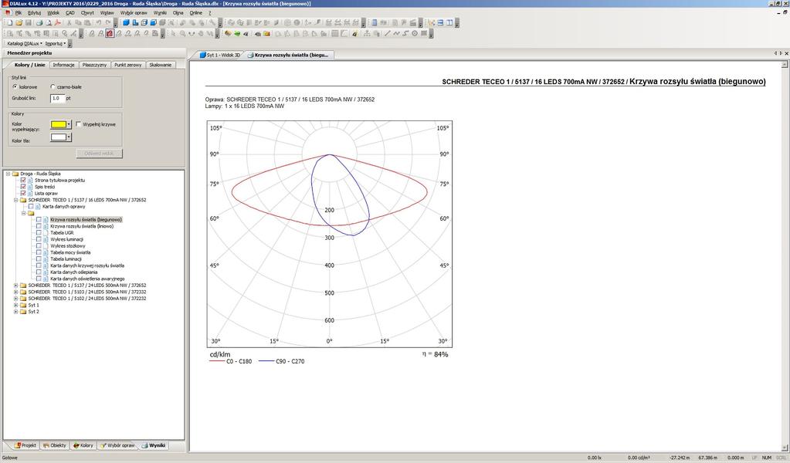This screenshot has width=790, height=463.
Task: Open the 'Projekt' bottom panel tab
Action: [25, 445]
